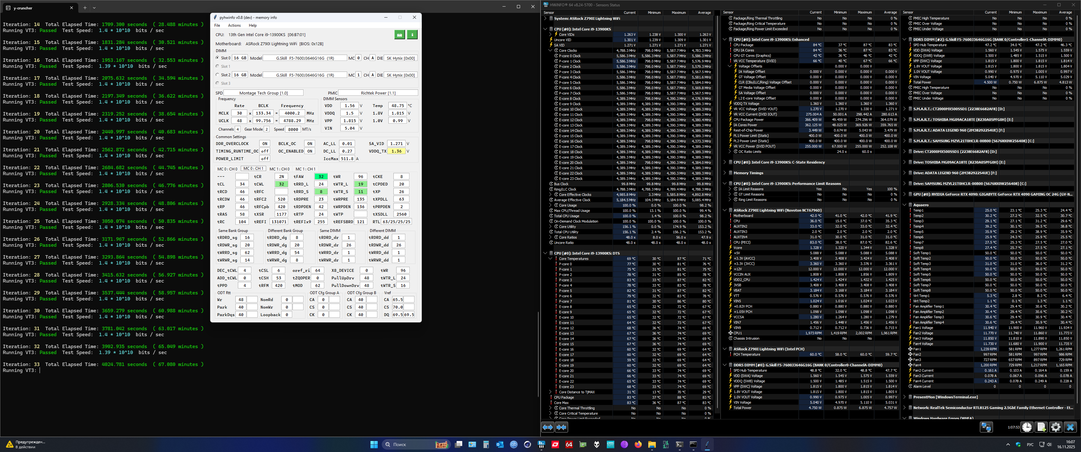Screen dimensions: 1081x452
Task: Collapse the Aquaero sensor group
Action: coord(904,205)
